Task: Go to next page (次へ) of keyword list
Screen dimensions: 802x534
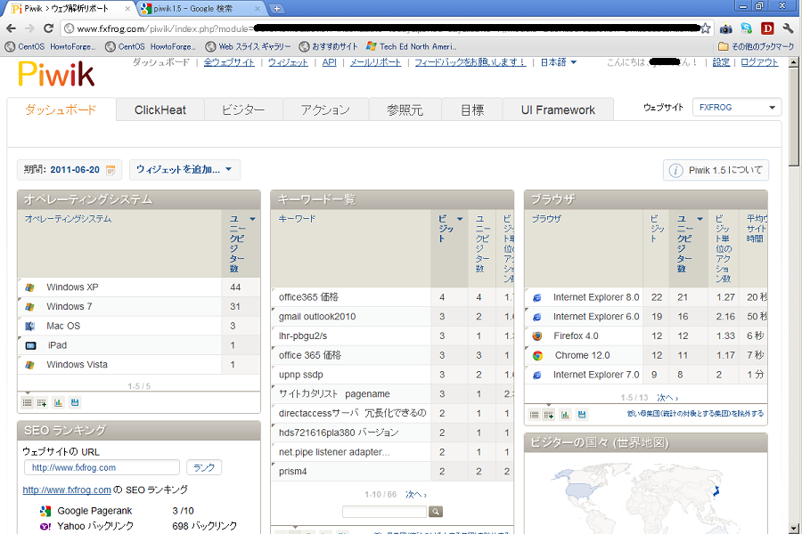Action: [x=416, y=494]
